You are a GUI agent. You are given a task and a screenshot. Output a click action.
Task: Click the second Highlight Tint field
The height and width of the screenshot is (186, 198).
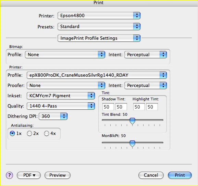[152, 107]
